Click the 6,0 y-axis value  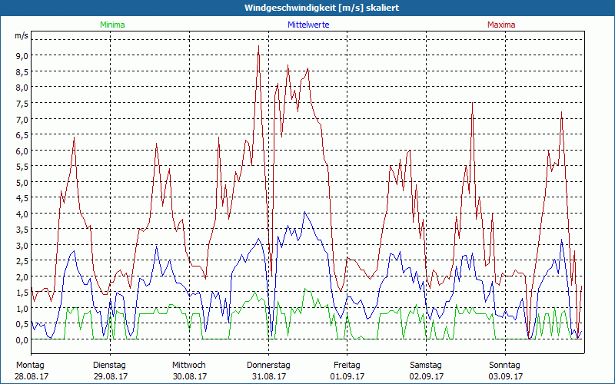click(x=22, y=151)
